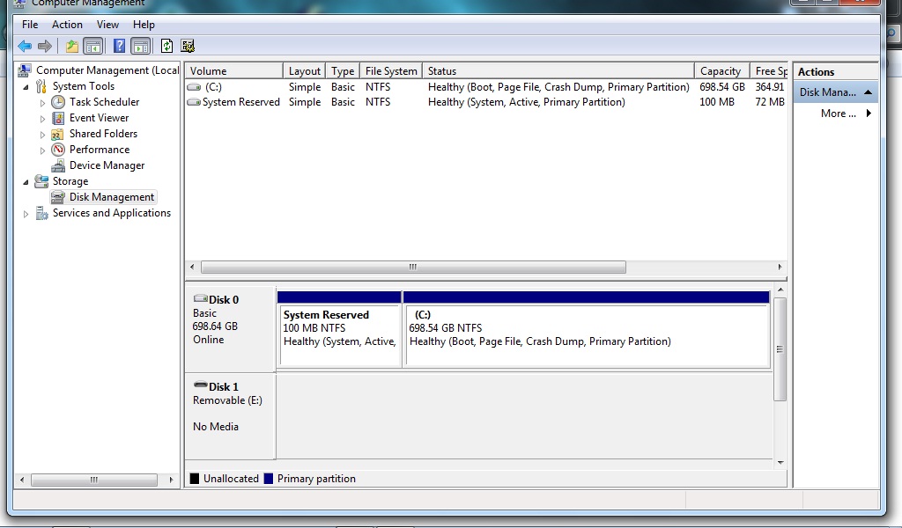Click volume list scroll right arrow
902x528 pixels.
(x=780, y=268)
